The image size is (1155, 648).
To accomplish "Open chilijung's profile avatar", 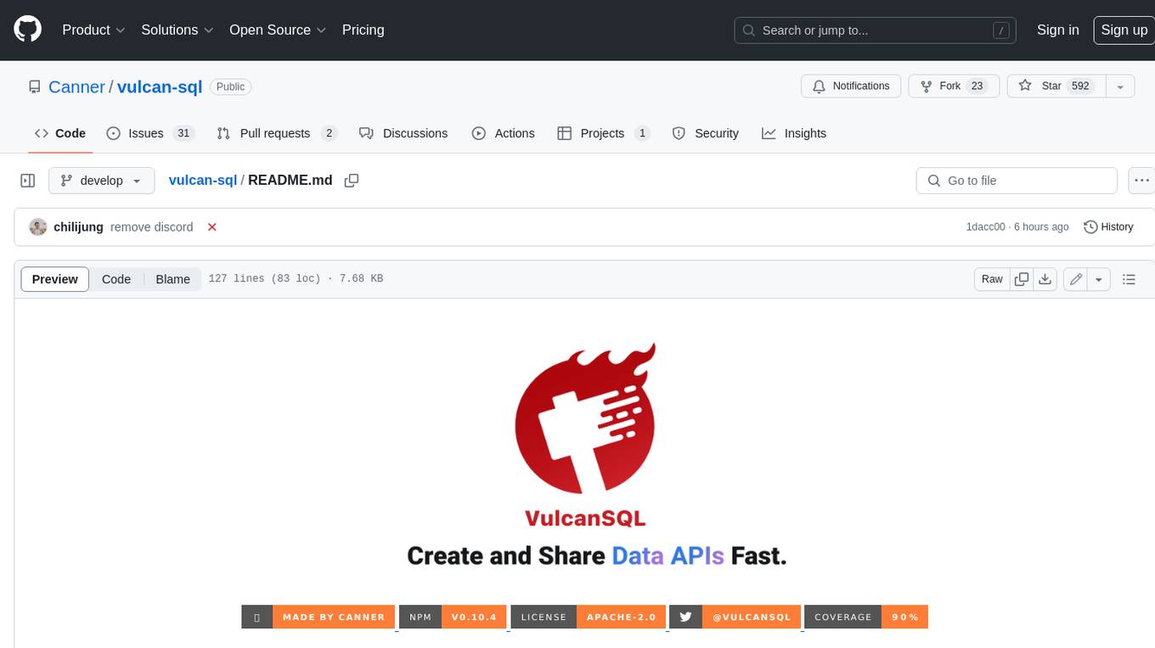I will point(38,226).
